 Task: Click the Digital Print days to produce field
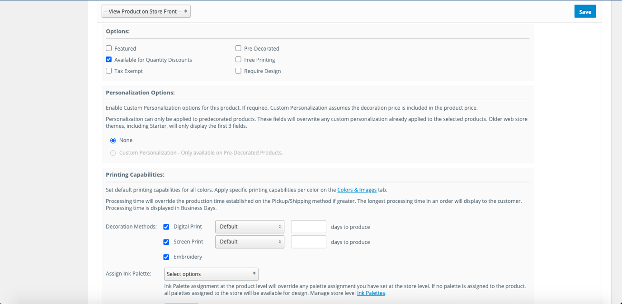(x=308, y=226)
